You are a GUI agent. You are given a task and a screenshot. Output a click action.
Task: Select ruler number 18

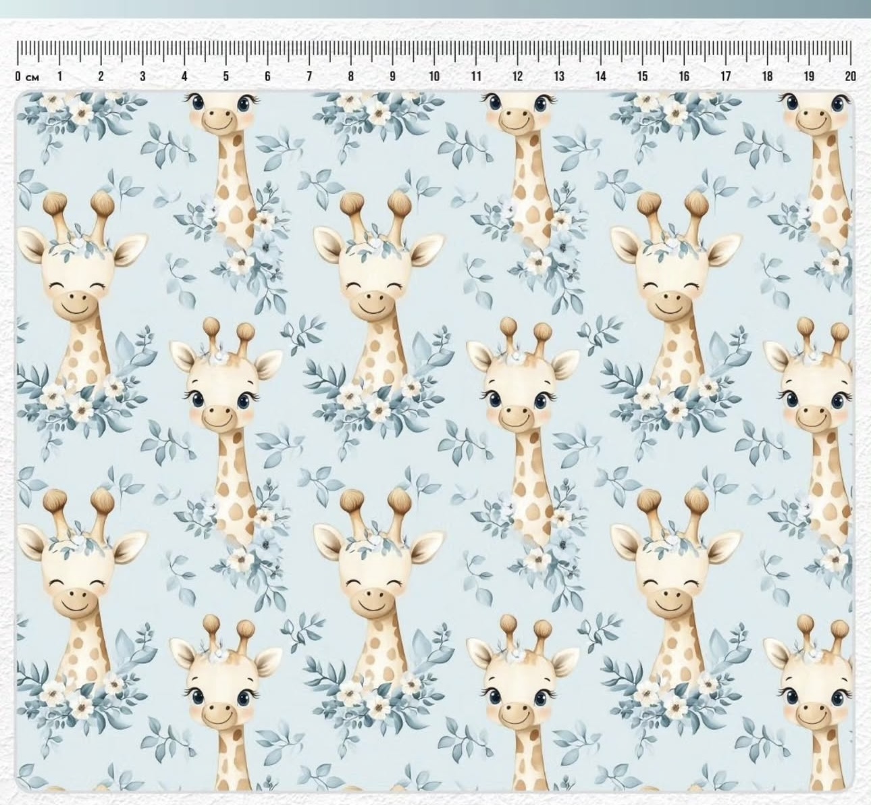tap(767, 76)
